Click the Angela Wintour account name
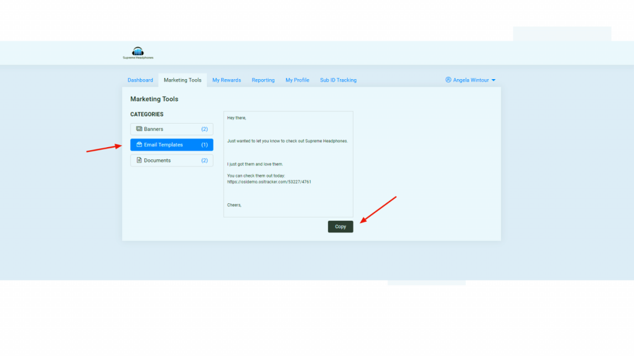This screenshot has height=356, width=634. click(x=471, y=80)
